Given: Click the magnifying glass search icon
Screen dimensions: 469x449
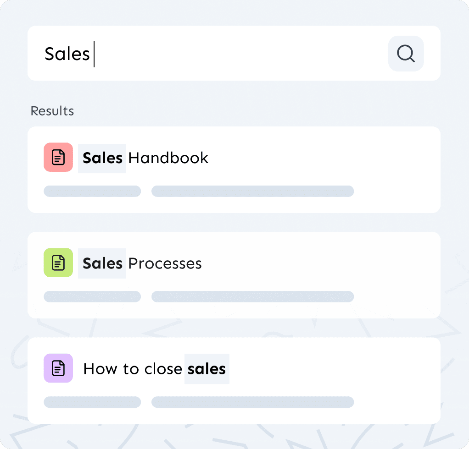Looking at the screenshot, I should (x=405, y=54).
